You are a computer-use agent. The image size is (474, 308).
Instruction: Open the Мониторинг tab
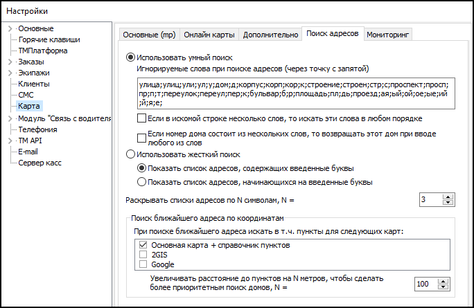click(388, 34)
